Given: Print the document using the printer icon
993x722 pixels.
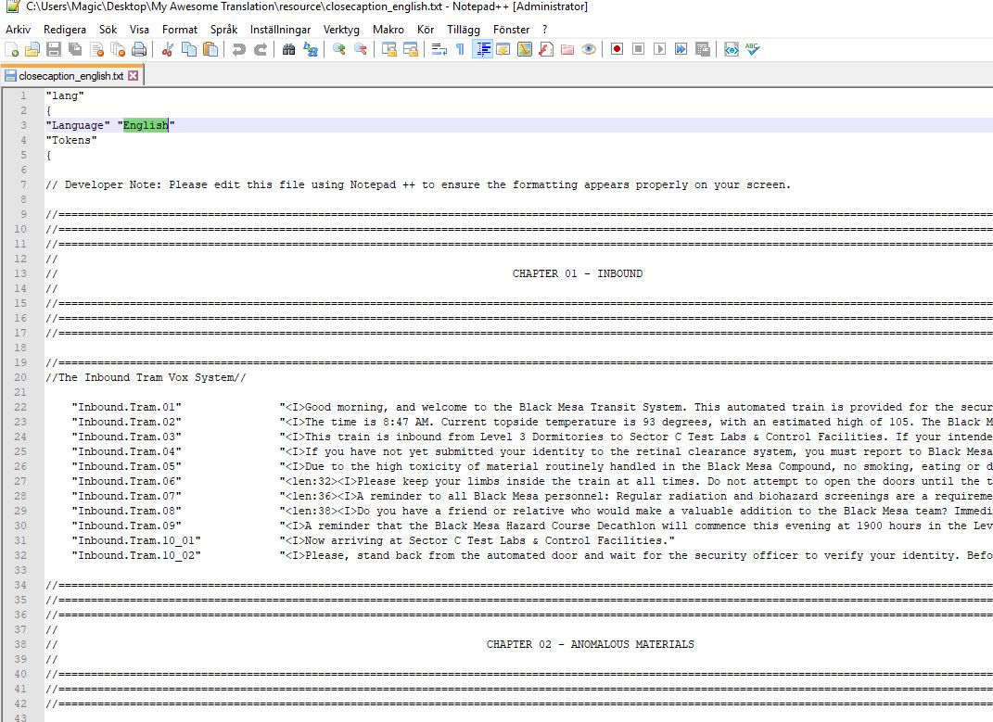Looking at the screenshot, I should point(139,49).
